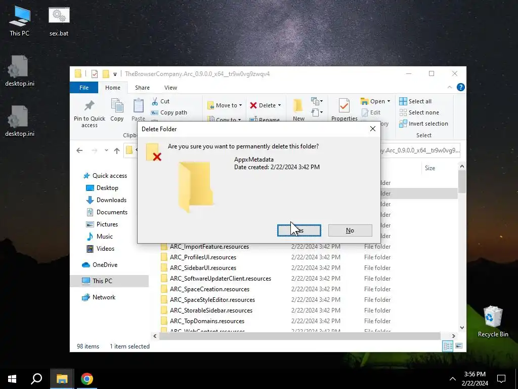Screen dimensions: 518x389
Task: Click No in Delete Folder dialog
Action: click(350, 230)
